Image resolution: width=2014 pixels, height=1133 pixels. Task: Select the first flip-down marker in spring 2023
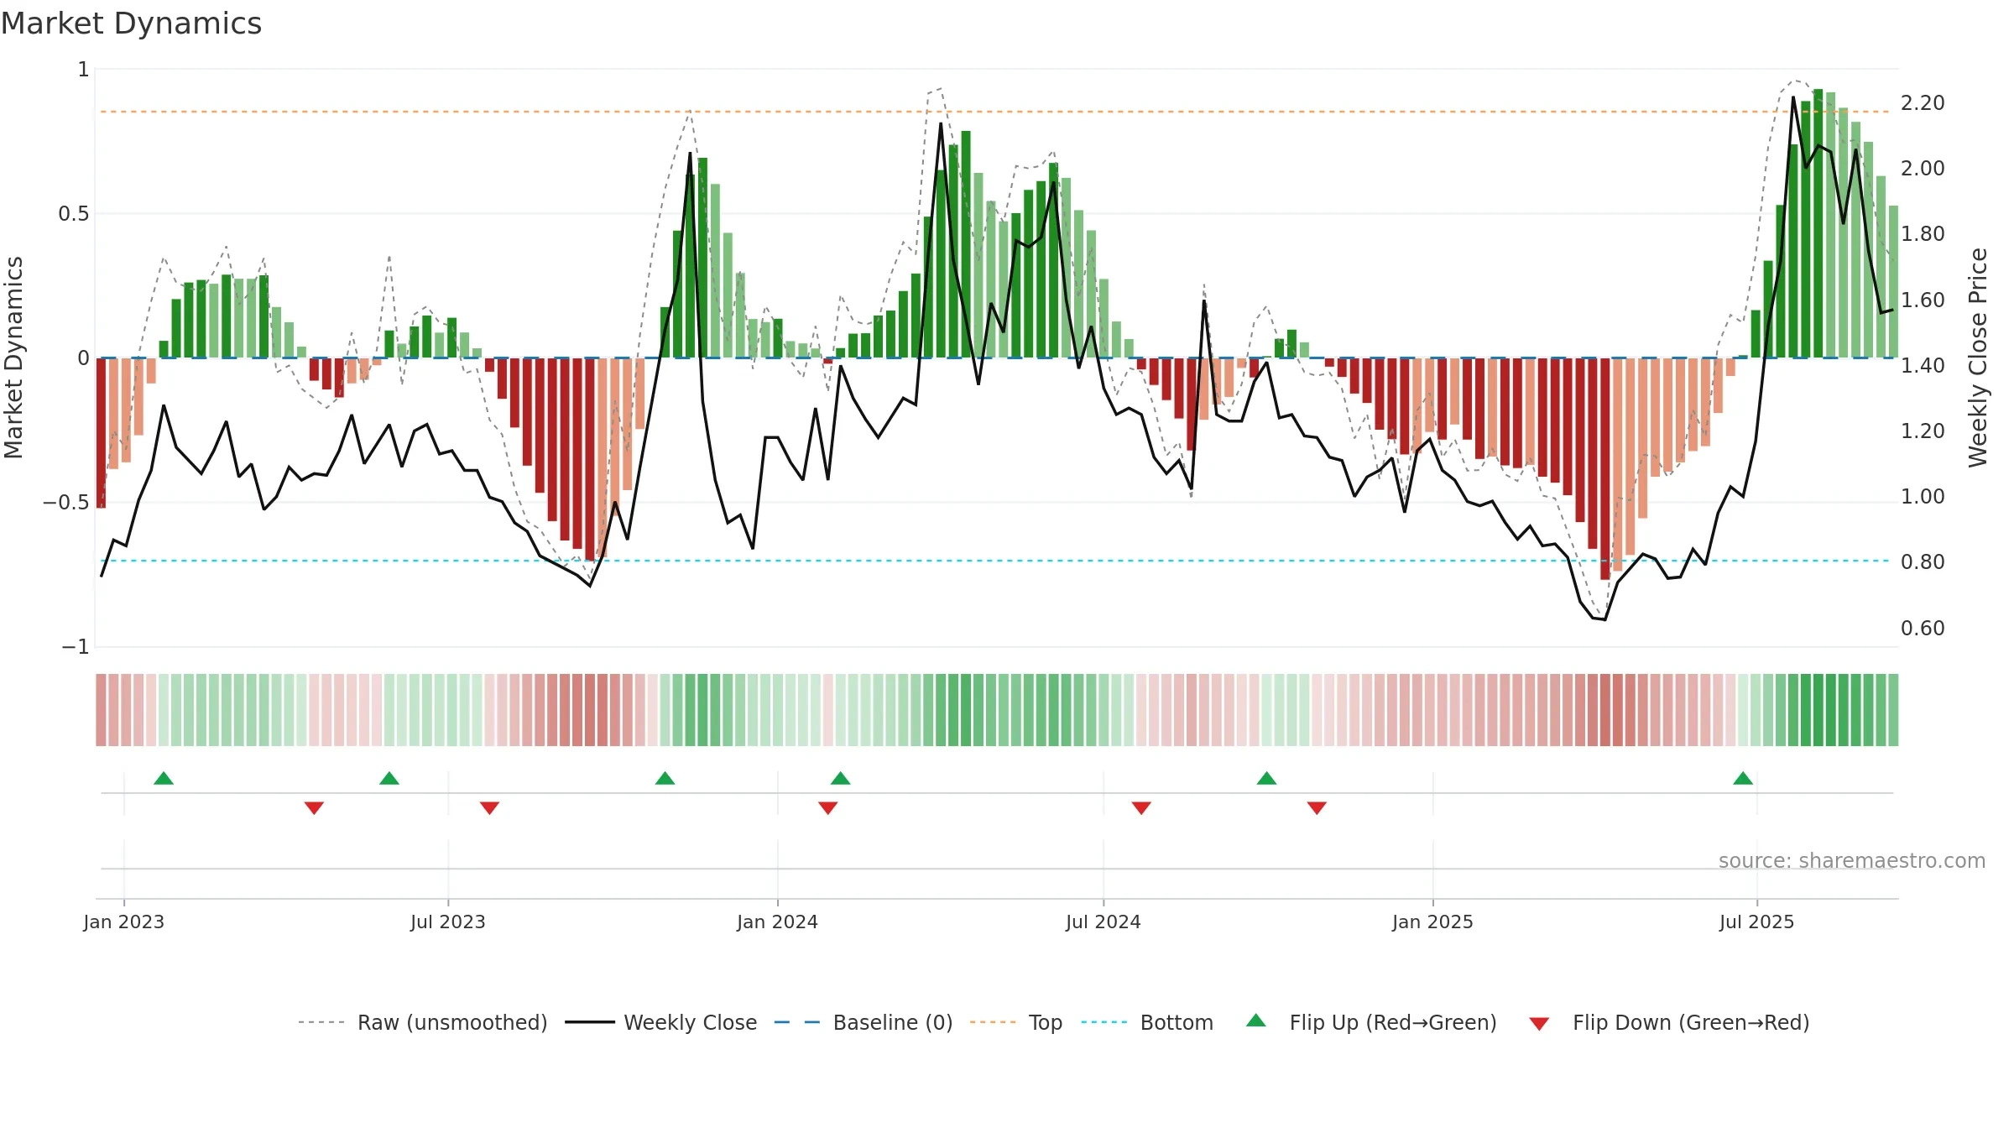click(314, 808)
